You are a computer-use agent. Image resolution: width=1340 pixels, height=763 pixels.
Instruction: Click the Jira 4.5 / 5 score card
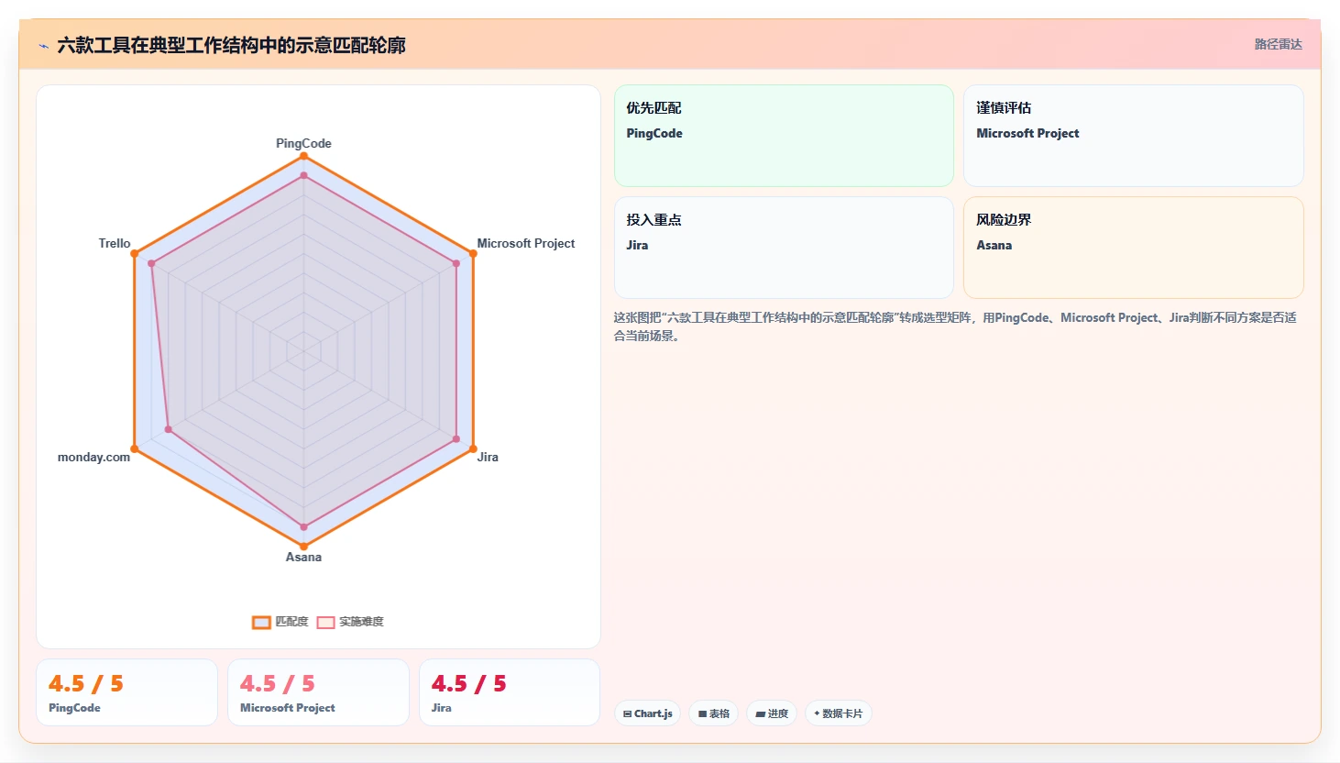pos(510,692)
